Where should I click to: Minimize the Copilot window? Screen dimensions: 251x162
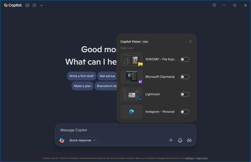[224, 5]
